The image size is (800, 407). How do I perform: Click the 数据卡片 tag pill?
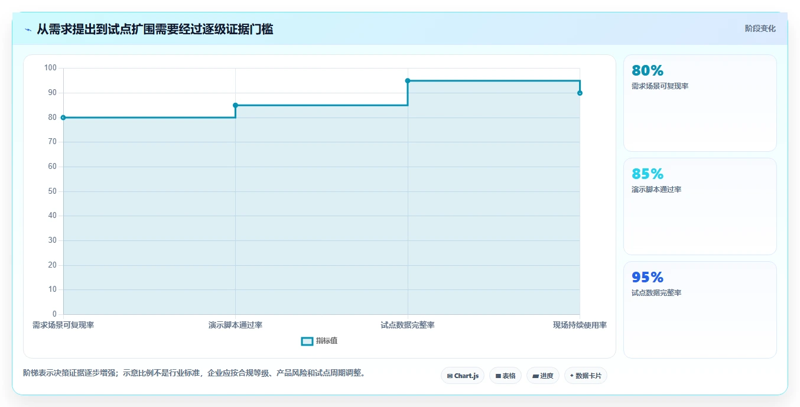(x=586, y=376)
